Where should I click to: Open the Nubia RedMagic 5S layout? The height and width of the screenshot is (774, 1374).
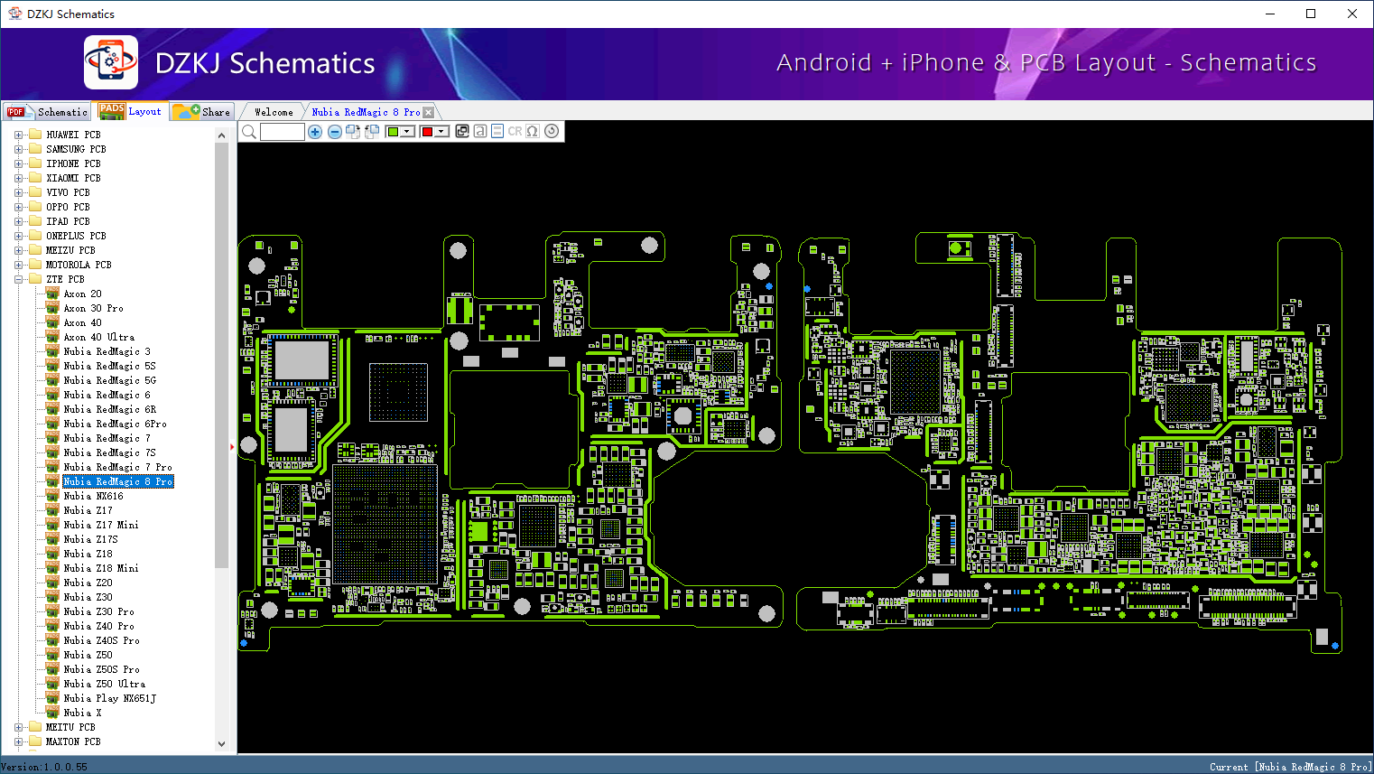[109, 366]
